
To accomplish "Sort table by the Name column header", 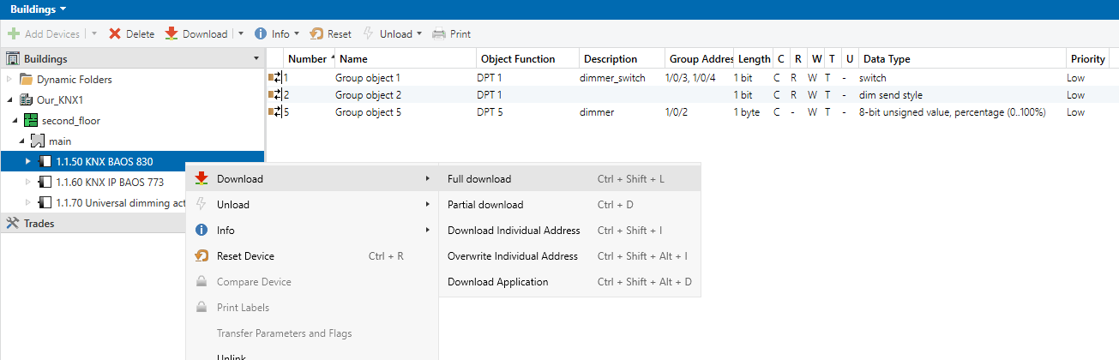I will (x=353, y=59).
